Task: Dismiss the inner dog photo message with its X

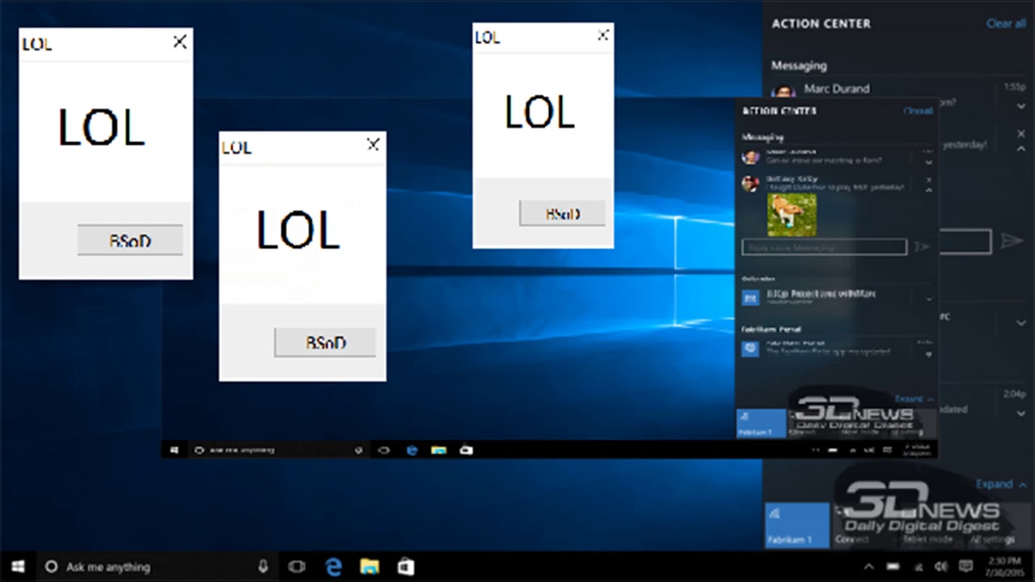Action: point(928,179)
